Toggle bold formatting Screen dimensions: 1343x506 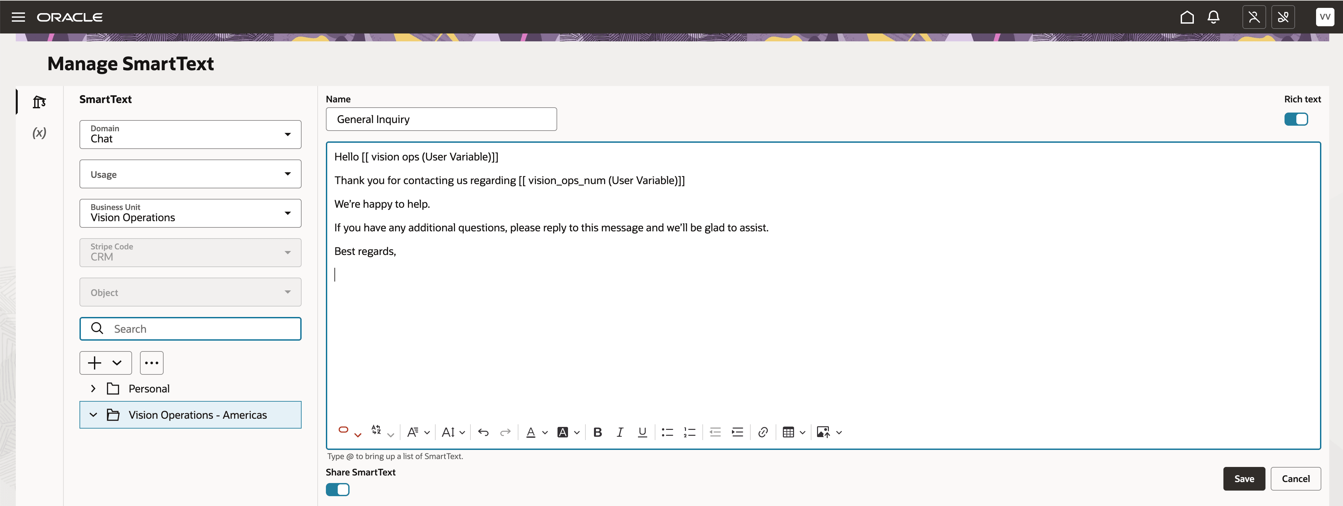(x=598, y=432)
